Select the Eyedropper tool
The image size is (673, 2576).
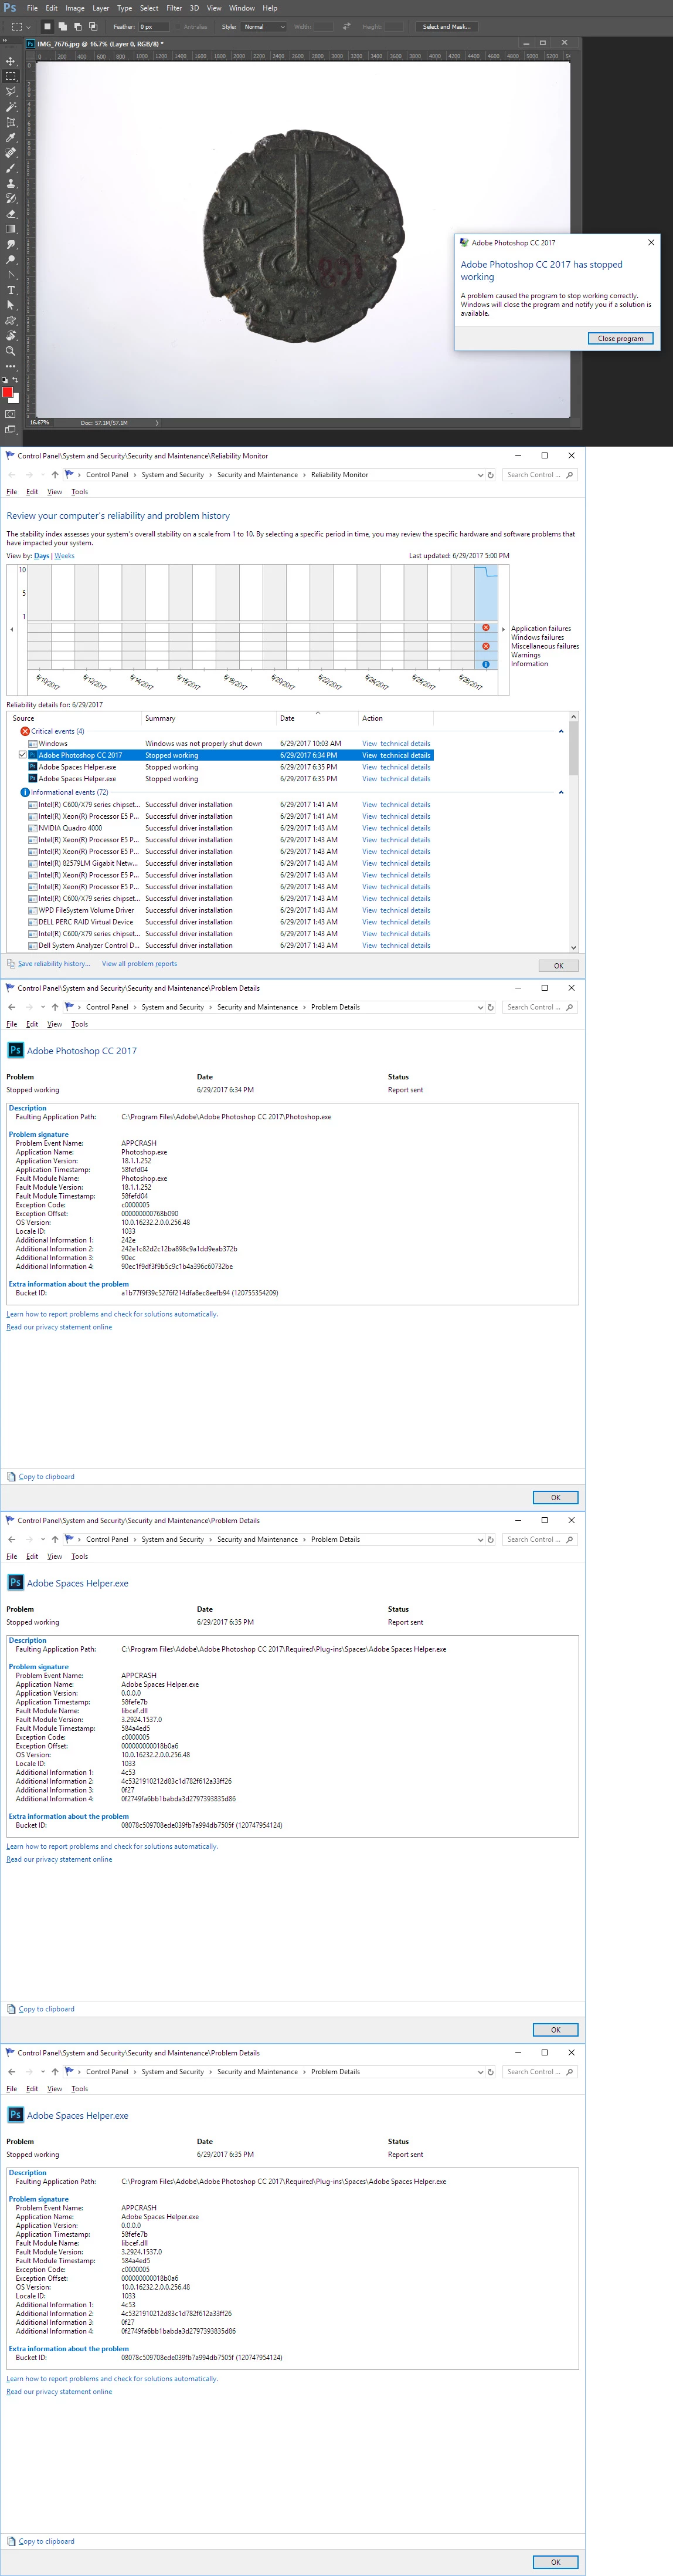tap(11, 137)
